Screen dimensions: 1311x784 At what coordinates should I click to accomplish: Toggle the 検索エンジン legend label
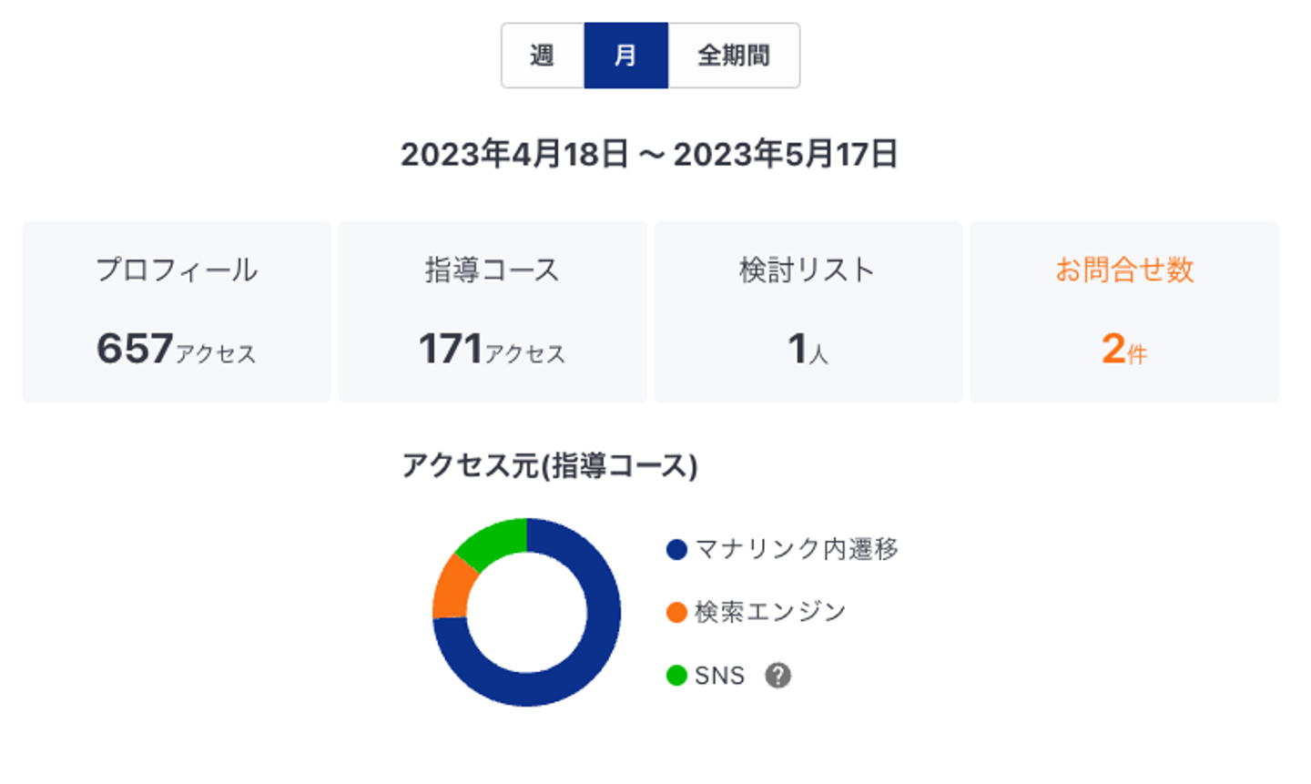[770, 612]
